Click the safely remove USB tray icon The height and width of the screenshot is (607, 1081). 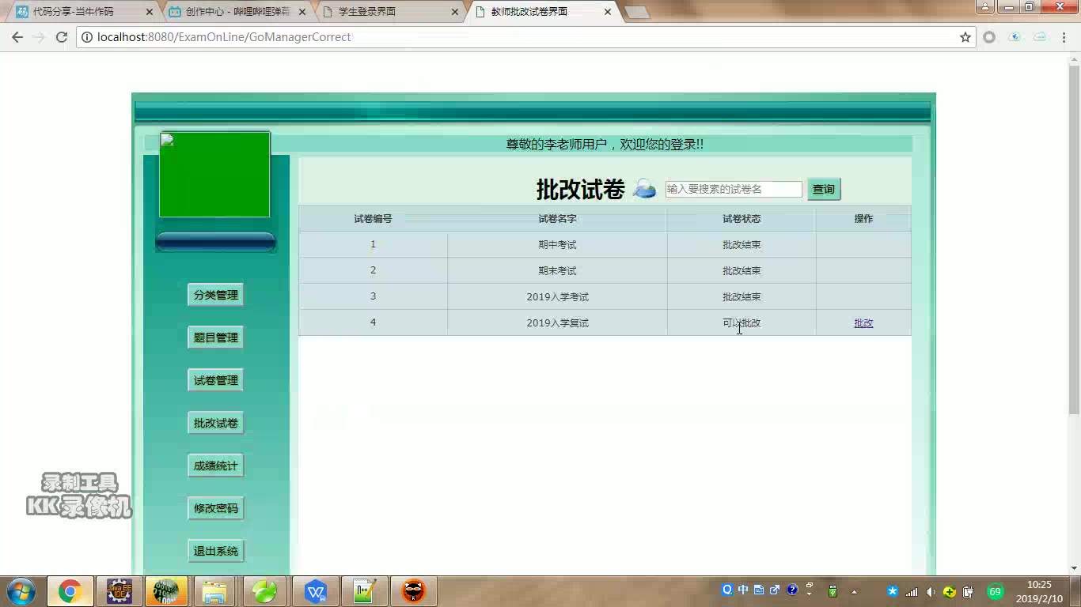(833, 590)
